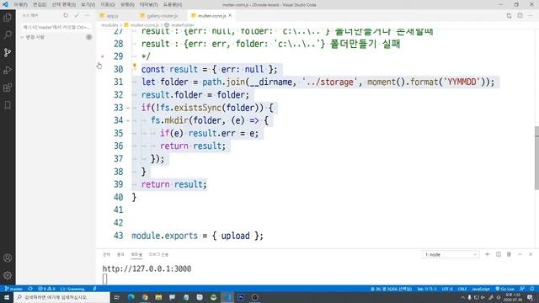Open the Manage gear icon
Image resolution: width=539 pixels, height=303 pixels.
pos(8,275)
